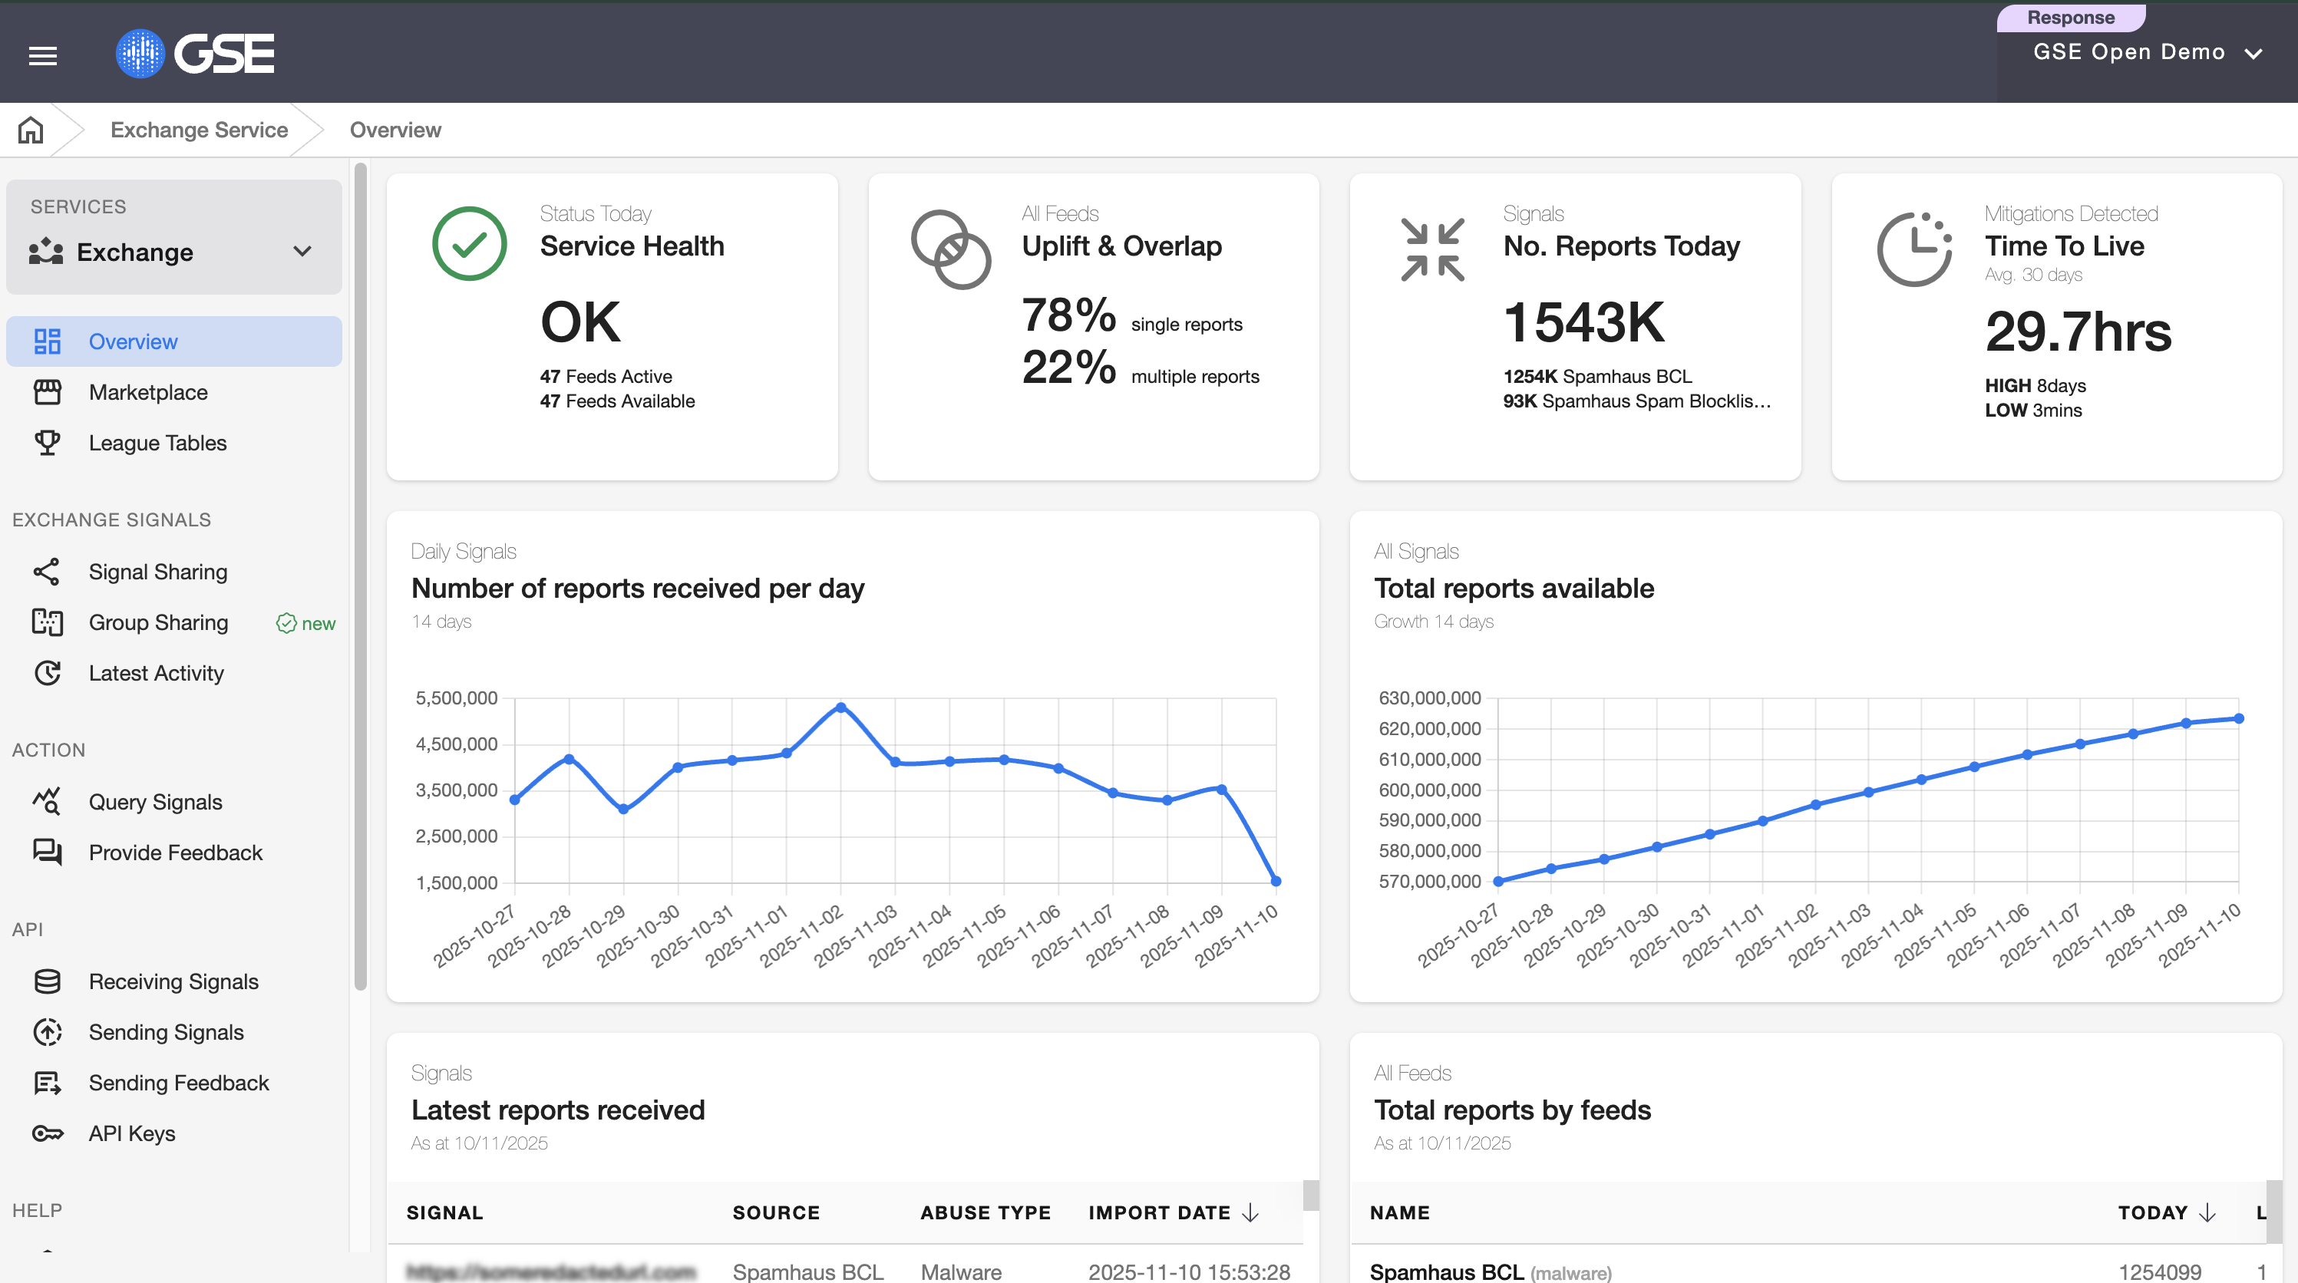
Task: Select Overview in the sidebar
Action: (133, 341)
